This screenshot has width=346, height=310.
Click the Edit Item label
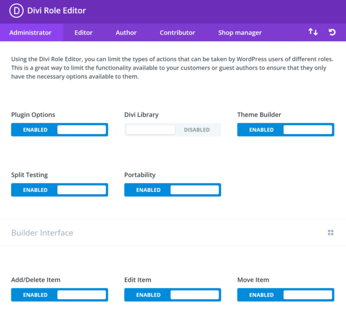138,280
